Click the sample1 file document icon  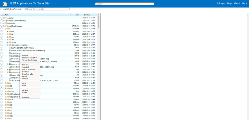tap(10, 78)
